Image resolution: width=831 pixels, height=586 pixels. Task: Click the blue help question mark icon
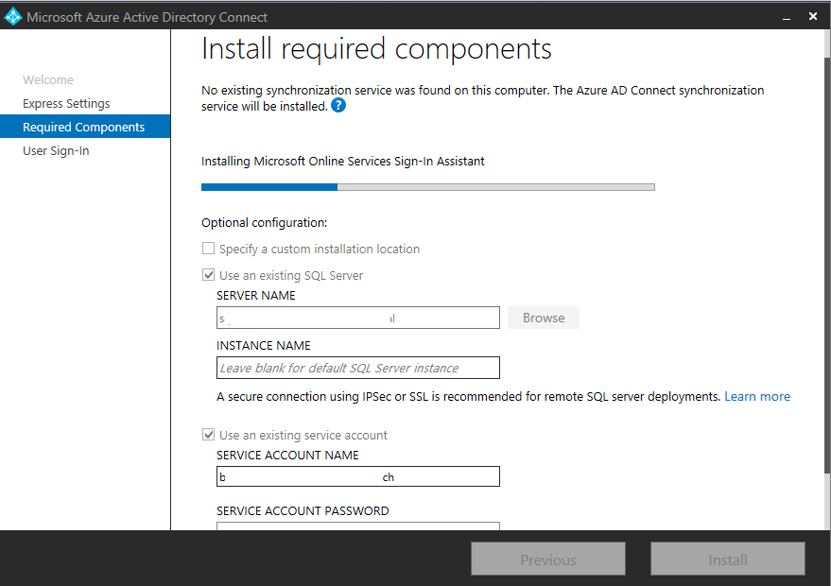click(338, 106)
